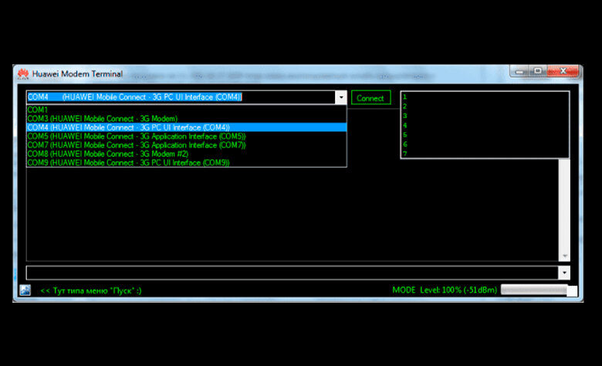Minimize the Huawei Modem Terminal window
Viewport: 602px width, 366px height.
[x=519, y=72]
